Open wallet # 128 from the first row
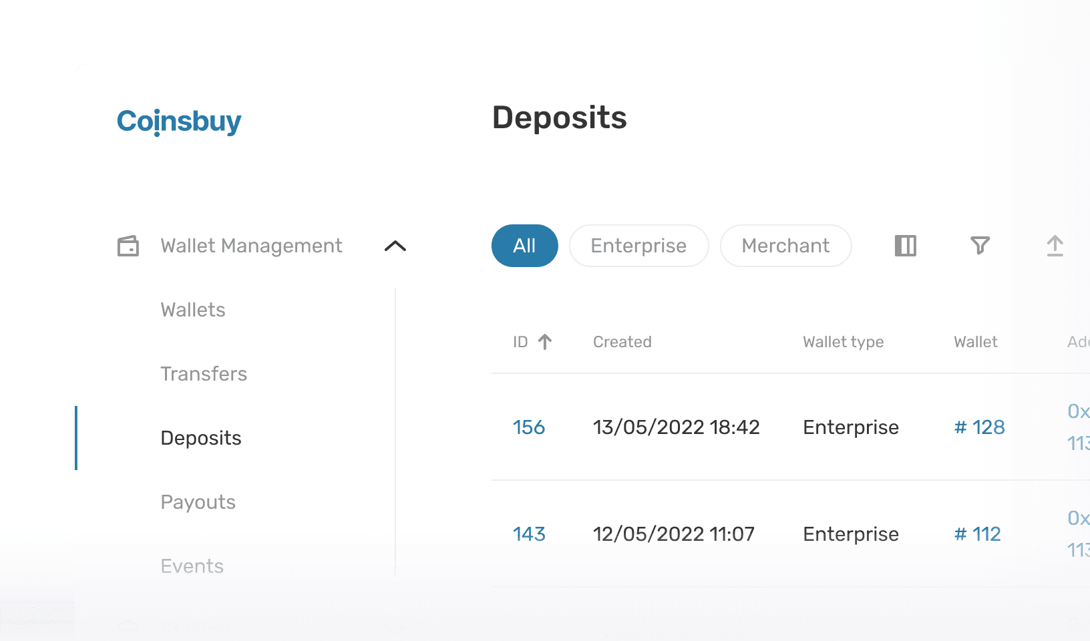 click(x=979, y=427)
